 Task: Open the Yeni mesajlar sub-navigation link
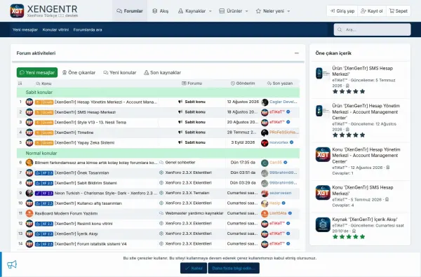[x=25, y=29]
